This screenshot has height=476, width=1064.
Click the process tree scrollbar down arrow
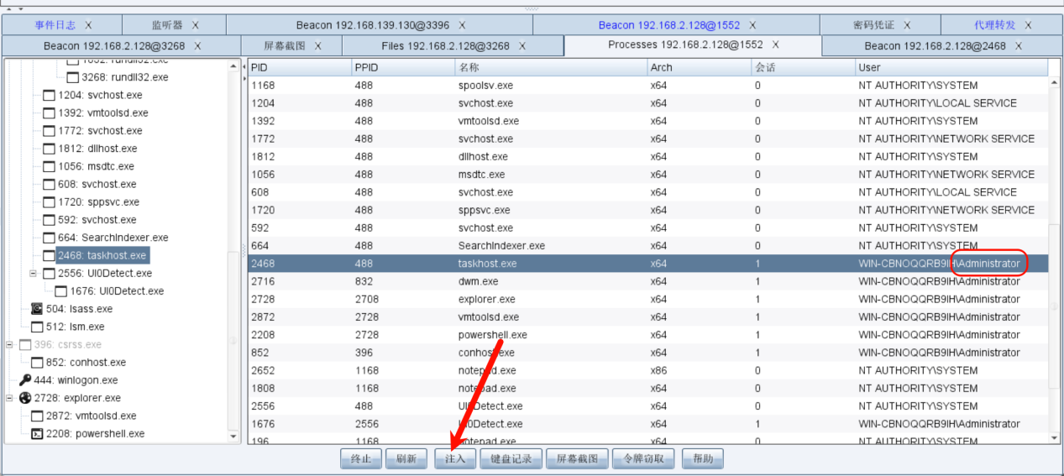click(x=233, y=436)
